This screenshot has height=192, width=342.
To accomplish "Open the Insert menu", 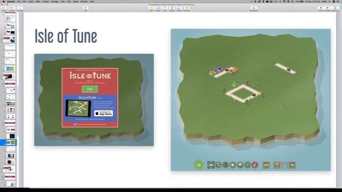I will click(x=31, y=2).
